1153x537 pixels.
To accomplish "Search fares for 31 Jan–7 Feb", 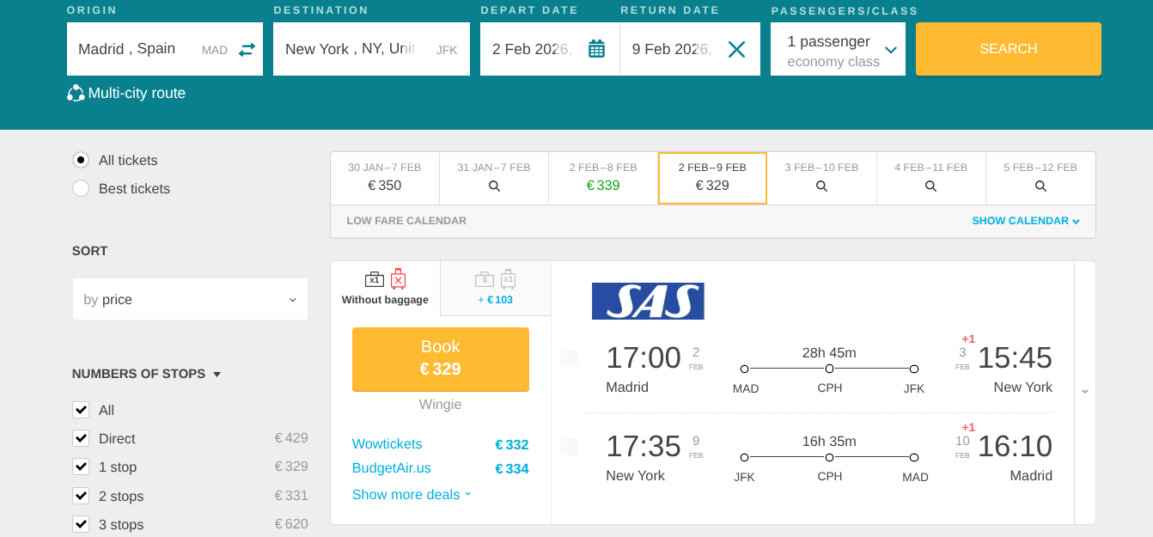I will coord(494,186).
